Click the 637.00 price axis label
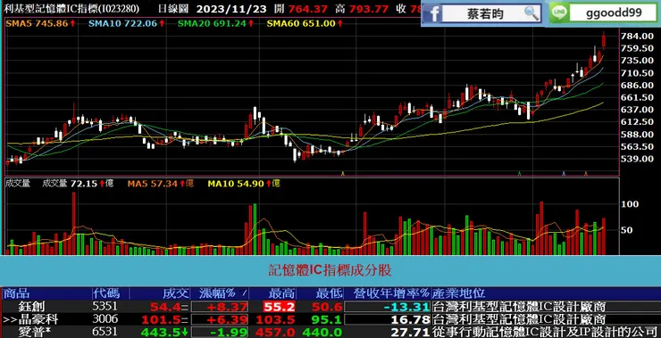The height and width of the screenshot is (338, 661). 637,110
